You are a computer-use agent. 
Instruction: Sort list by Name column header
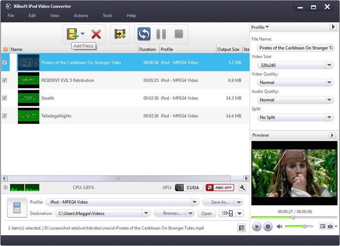coord(74,49)
